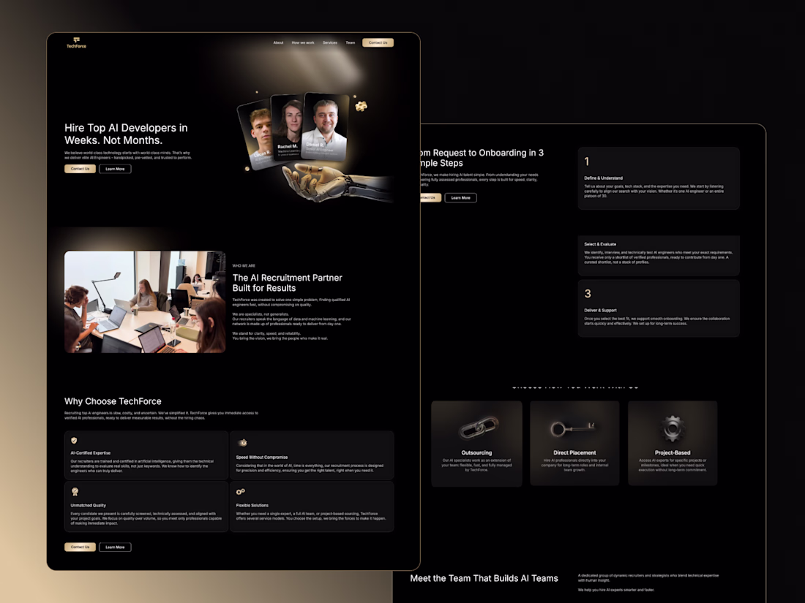Image resolution: width=805 pixels, height=603 pixels.
Task: Open the team office photo
Action: pos(145,301)
